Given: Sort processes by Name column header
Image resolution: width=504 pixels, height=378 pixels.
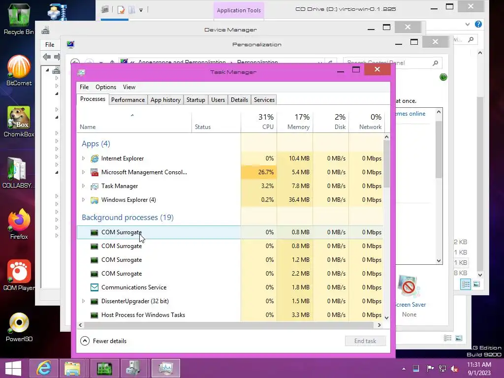Looking at the screenshot, I should [134, 122].
